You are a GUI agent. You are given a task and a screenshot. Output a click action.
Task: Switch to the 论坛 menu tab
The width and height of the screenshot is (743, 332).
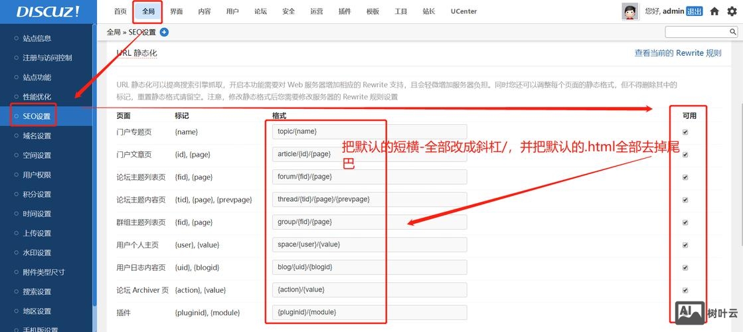click(x=260, y=11)
